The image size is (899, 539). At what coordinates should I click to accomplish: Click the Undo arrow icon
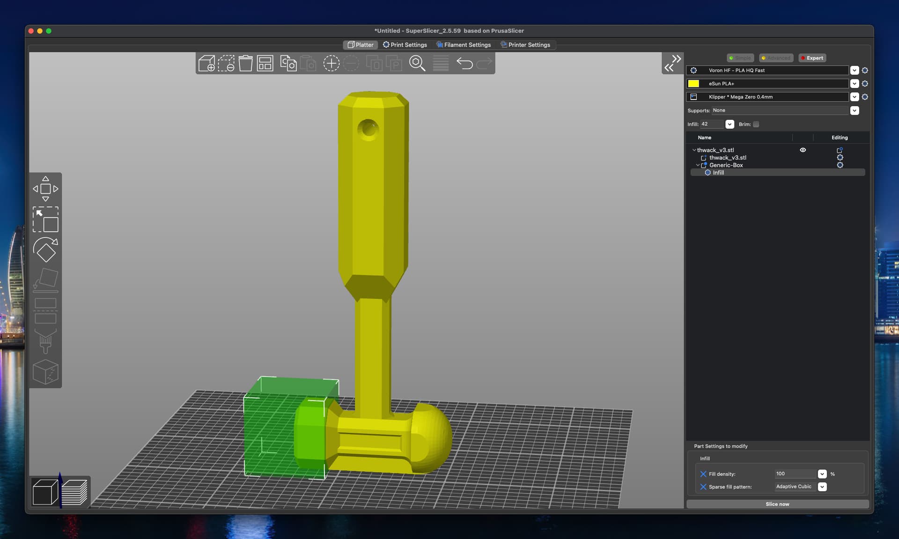(x=464, y=63)
